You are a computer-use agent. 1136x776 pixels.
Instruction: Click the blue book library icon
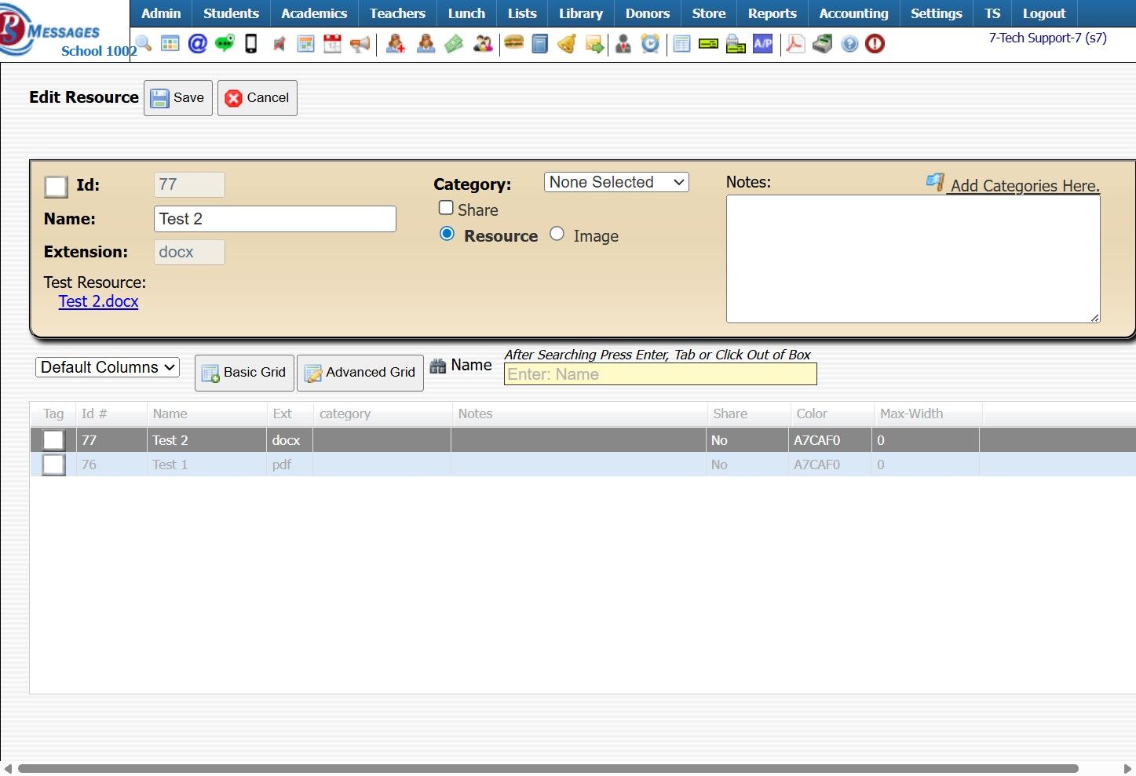point(540,44)
